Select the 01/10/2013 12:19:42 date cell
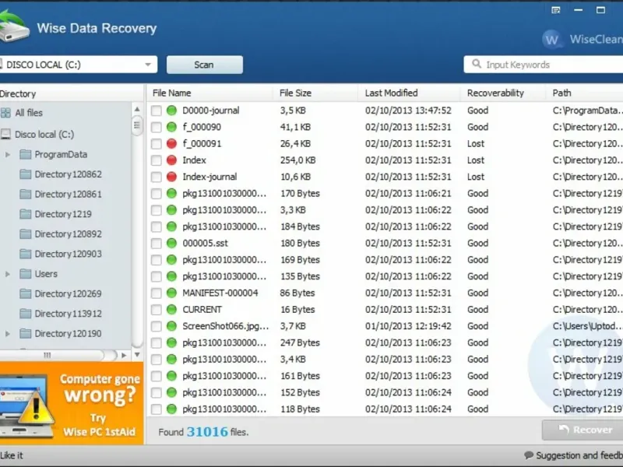Screen dimensions: 623x467 pyautogui.click(x=408, y=326)
